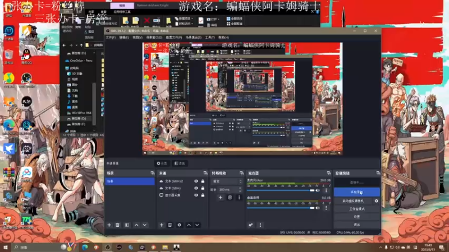Open File menu in OBS
Image resolution: width=449 pixels, height=252 pixels.
click(x=111, y=38)
